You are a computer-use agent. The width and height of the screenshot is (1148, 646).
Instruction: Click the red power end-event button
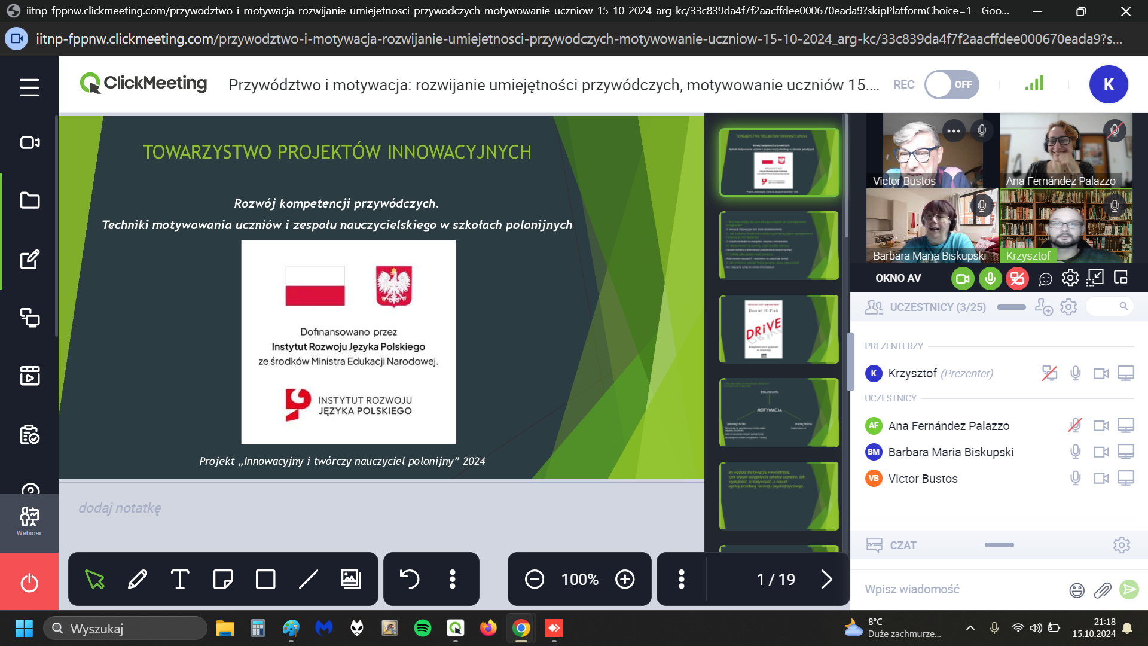click(29, 582)
